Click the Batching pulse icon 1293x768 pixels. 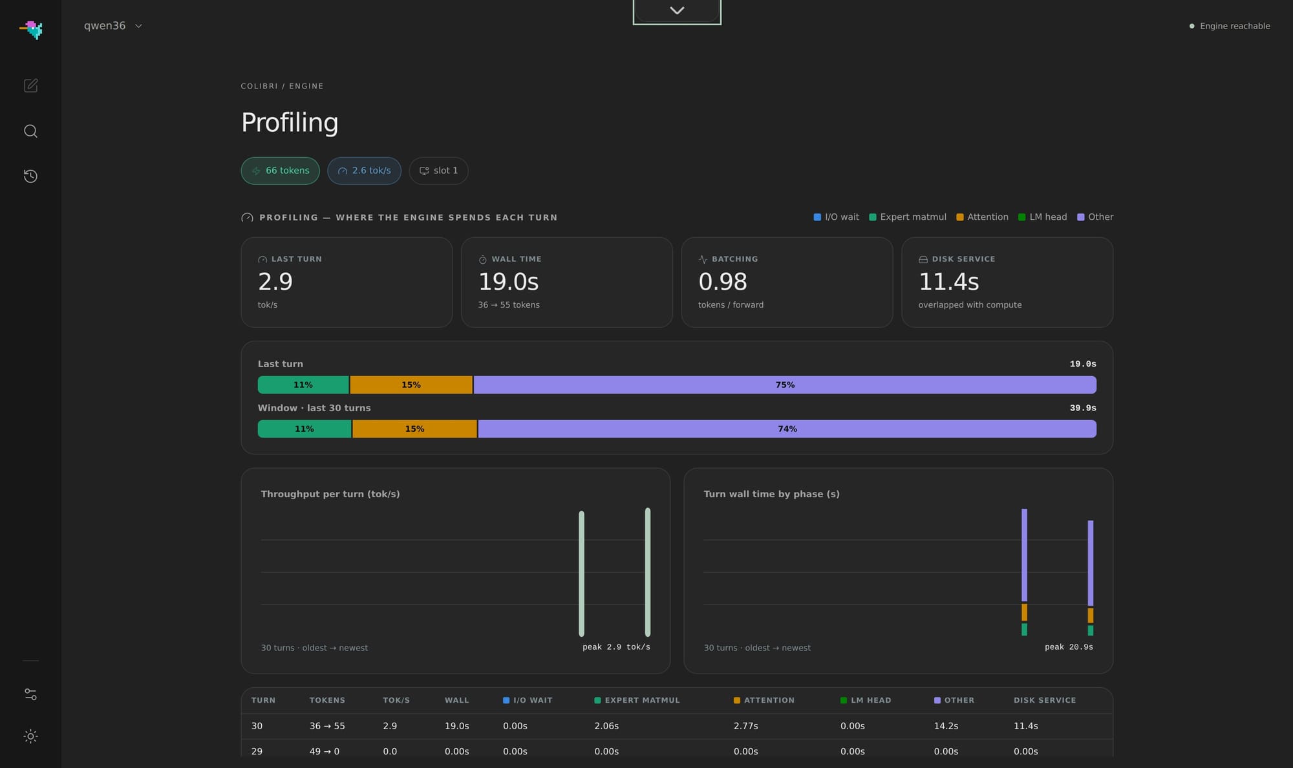(x=703, y=259)
